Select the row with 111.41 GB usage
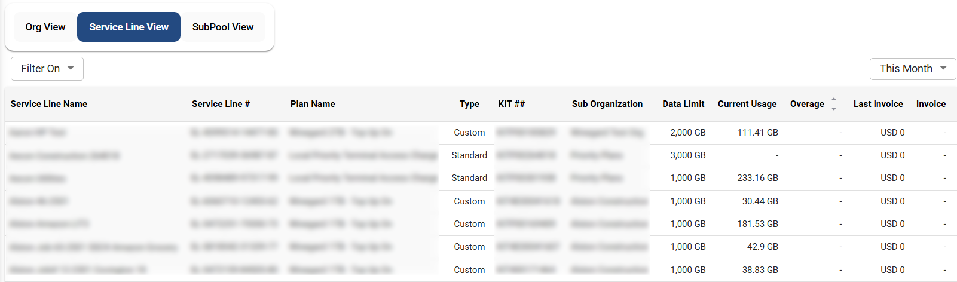The width and height of the screenshot is (957, 282). click(x=757, y=133)
